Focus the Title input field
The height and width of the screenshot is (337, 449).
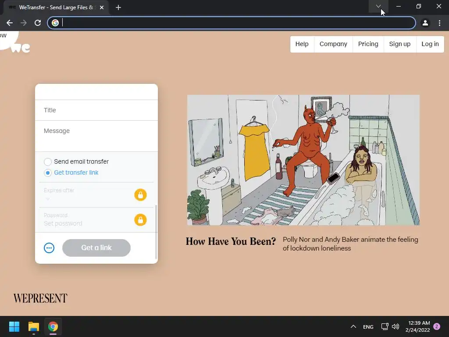[96, 110]
